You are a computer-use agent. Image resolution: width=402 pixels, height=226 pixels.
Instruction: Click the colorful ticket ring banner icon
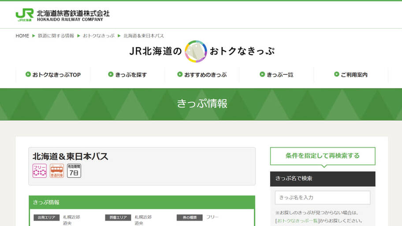[196, 51]
